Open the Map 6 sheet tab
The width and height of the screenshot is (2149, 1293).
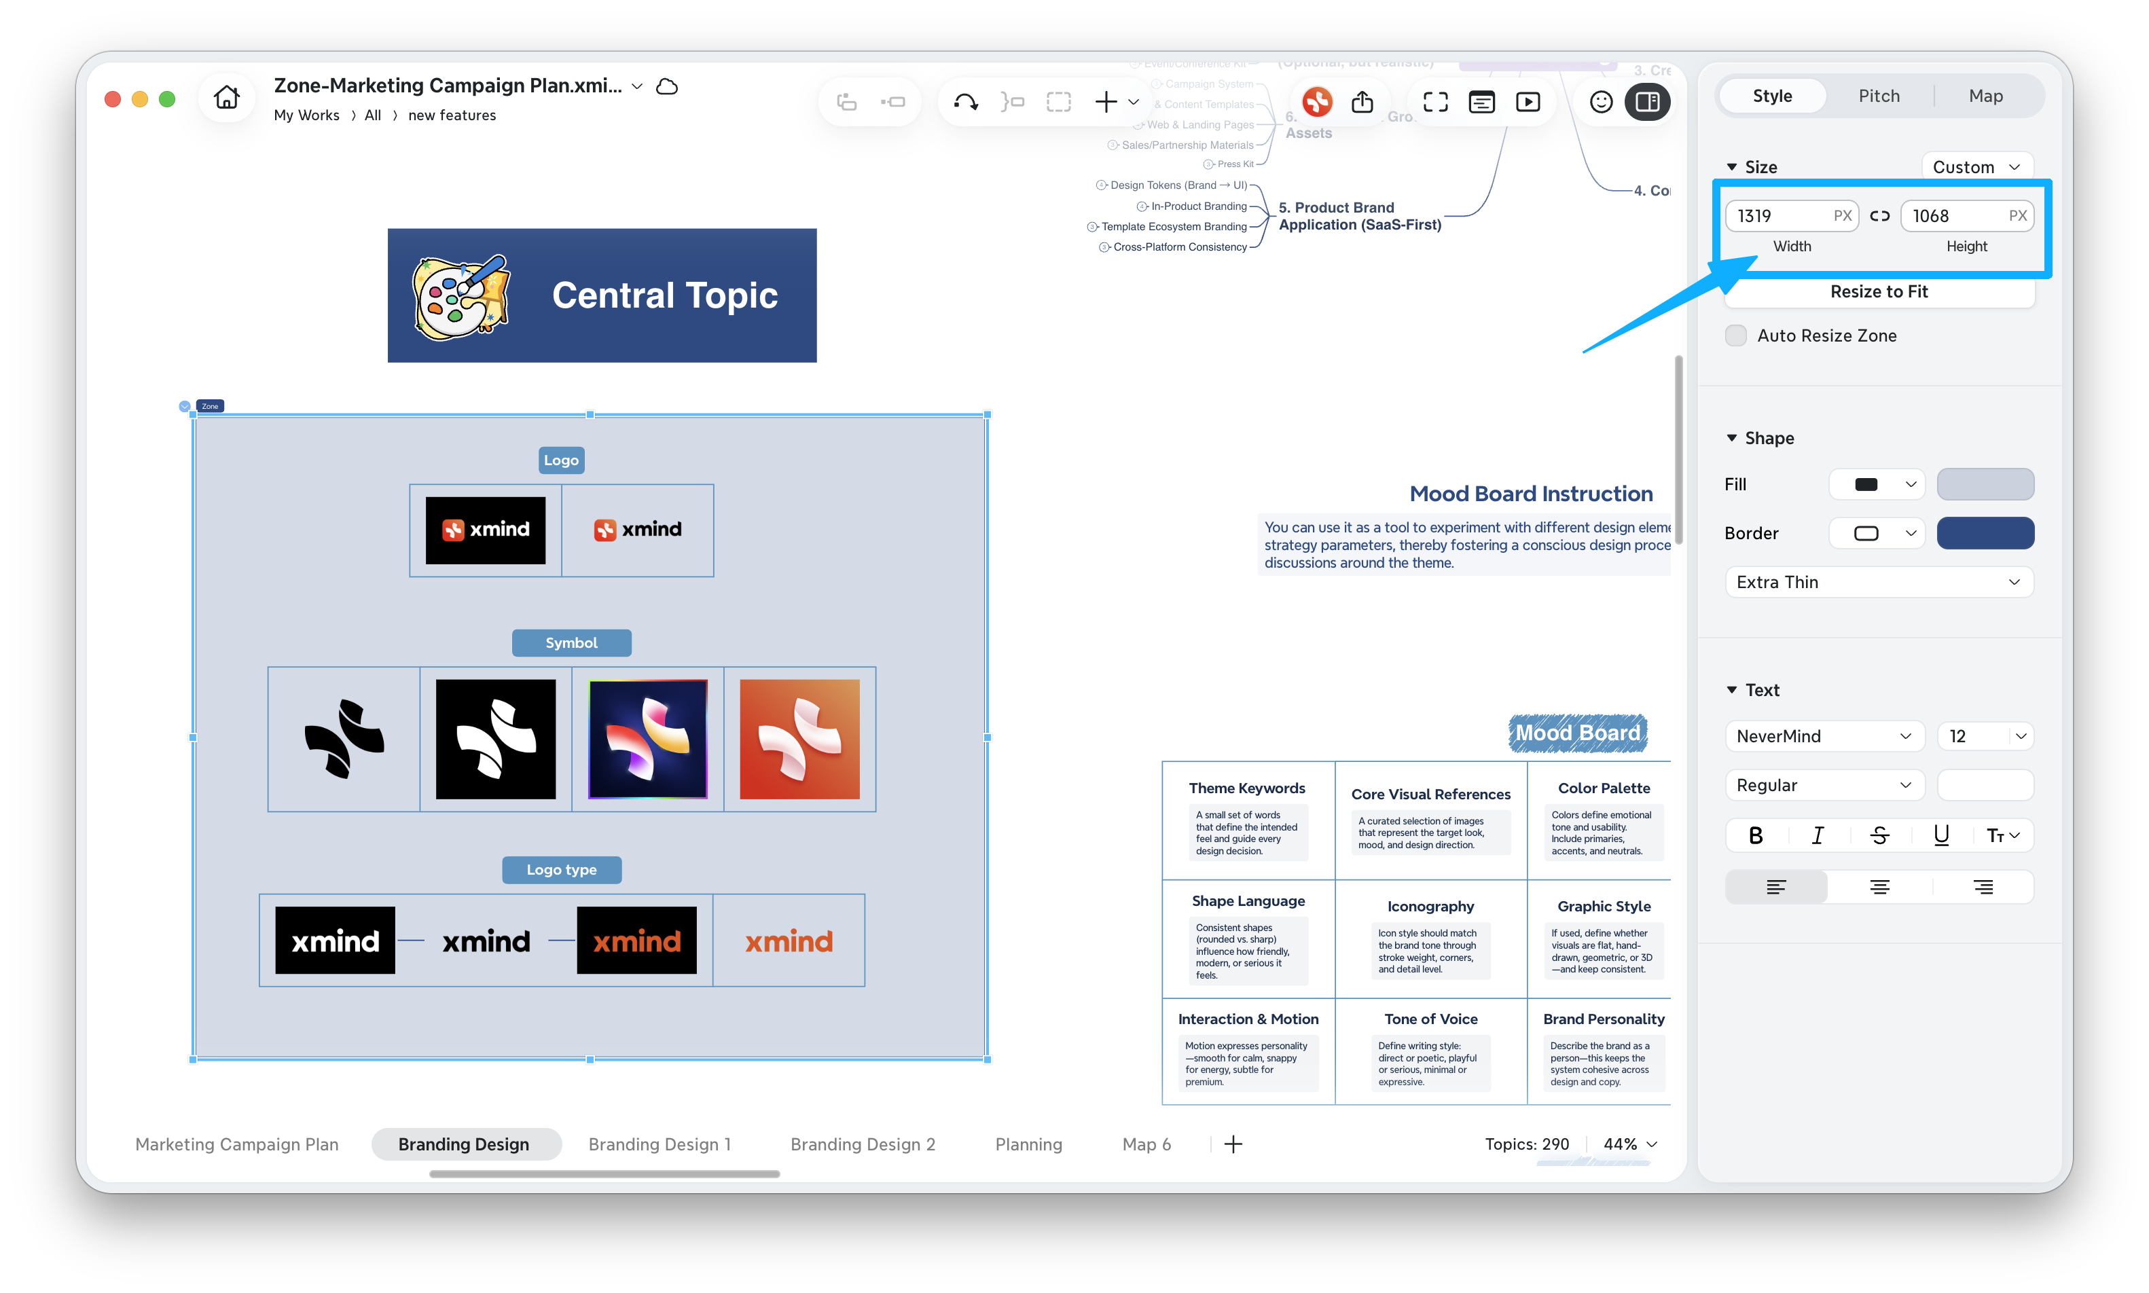tap(1146, 1145)
